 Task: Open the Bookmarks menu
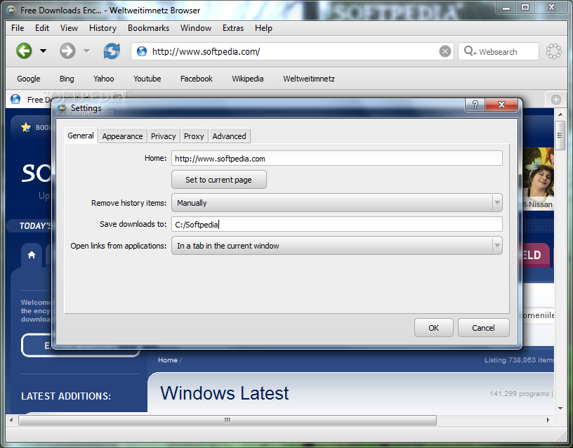click(148, 28)
